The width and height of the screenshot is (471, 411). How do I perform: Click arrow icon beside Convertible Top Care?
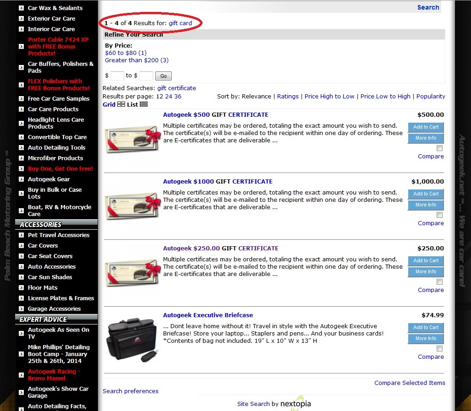[22, 137]
